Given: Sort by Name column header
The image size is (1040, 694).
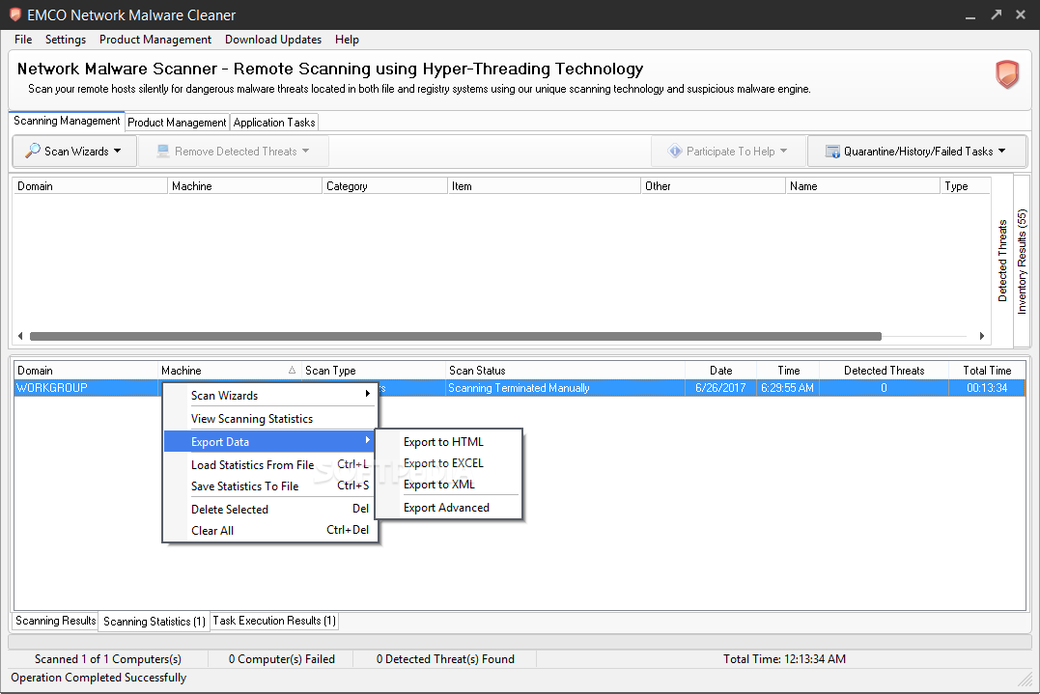Looking at the screenshot, I should point(863,186).
